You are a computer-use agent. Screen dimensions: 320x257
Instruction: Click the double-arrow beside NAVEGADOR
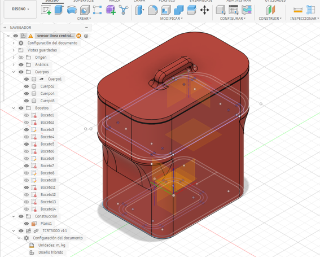point(5,27)
